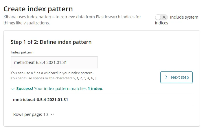Click the 'Step 1 of 2' section heading
This screenshot has width=206, height=131.
click(x=51, y=42)
